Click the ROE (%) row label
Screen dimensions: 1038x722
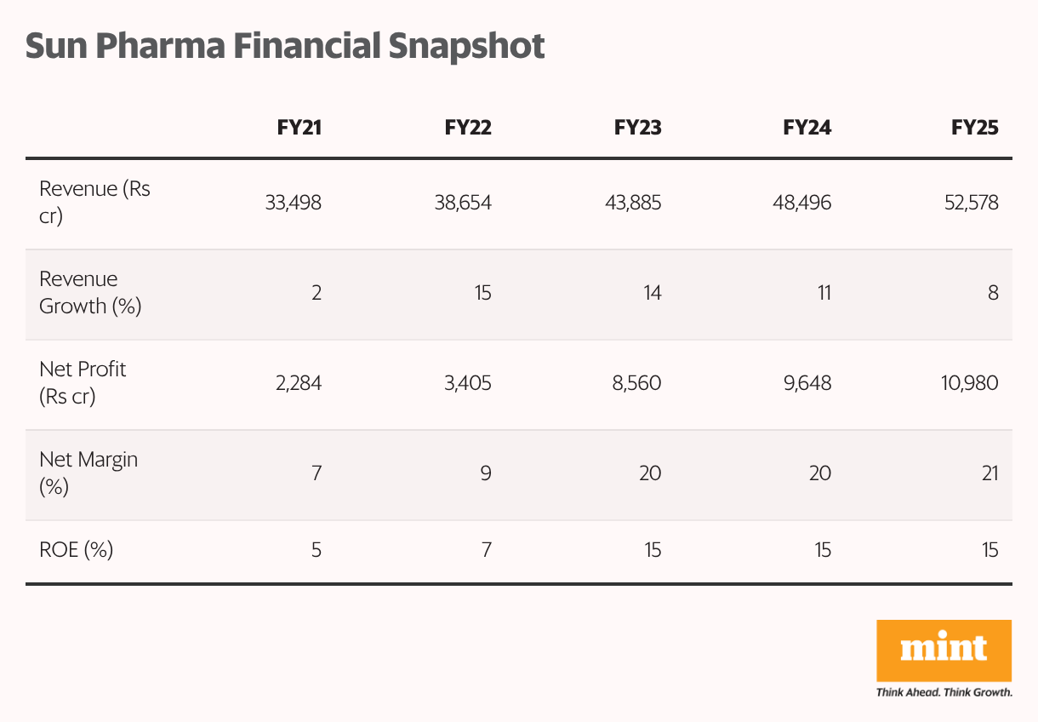coord(77,550)
